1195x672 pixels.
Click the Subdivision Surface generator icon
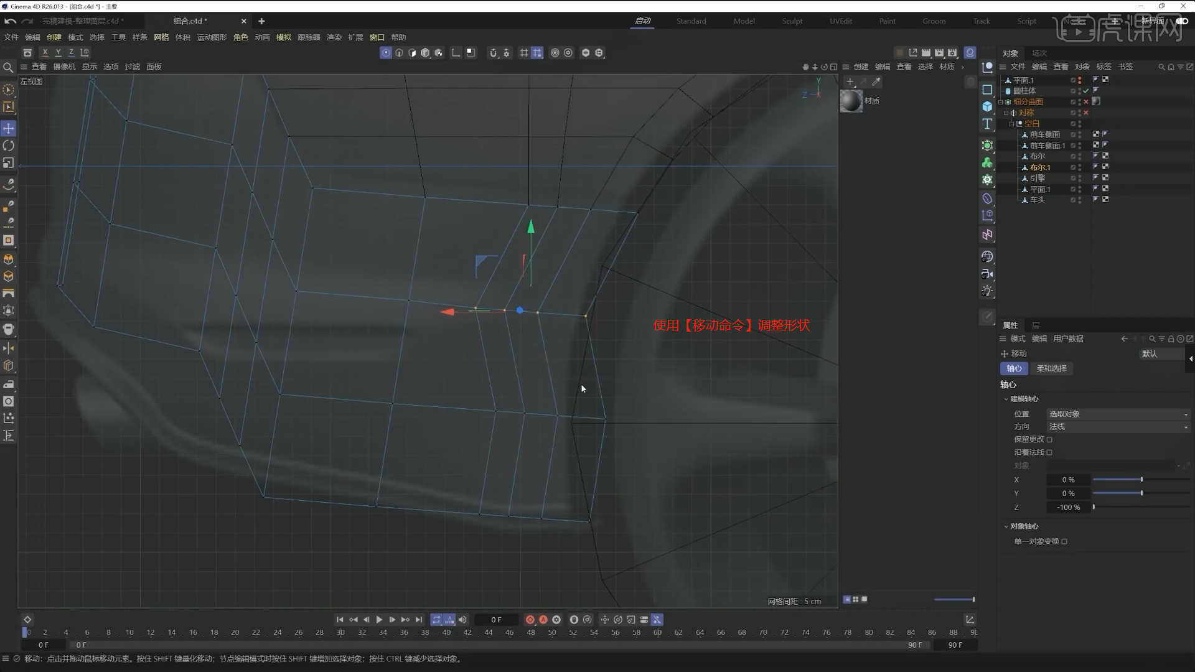tap(987, 146)
